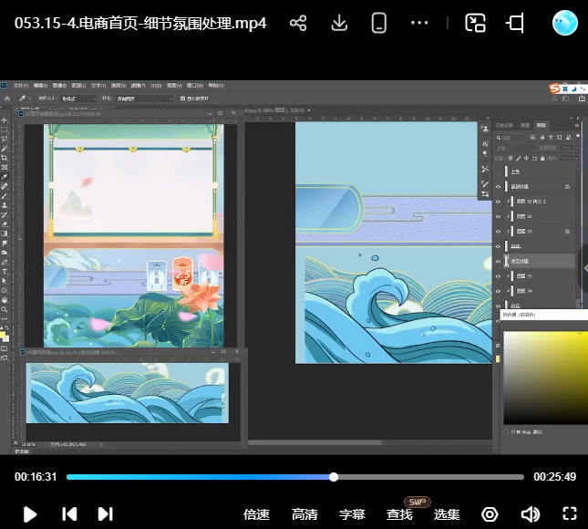Skip to the next video
Viewport: 588px width, 529px height.
tap(105, 514)
